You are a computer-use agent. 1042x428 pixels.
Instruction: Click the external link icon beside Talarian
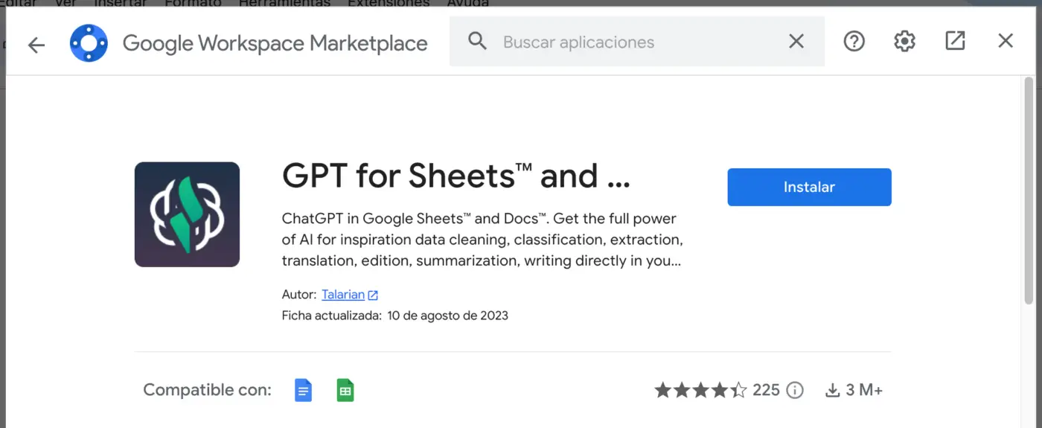click(373, 296)
